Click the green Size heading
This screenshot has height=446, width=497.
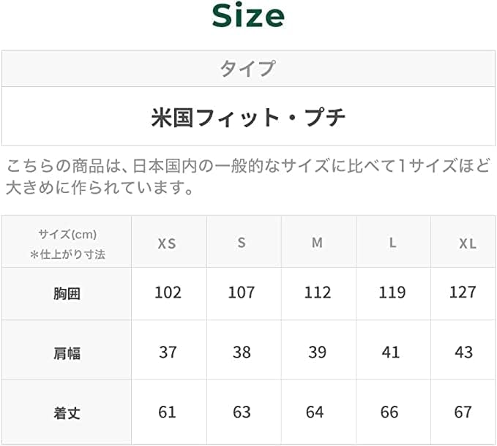(x=248, y=16)
